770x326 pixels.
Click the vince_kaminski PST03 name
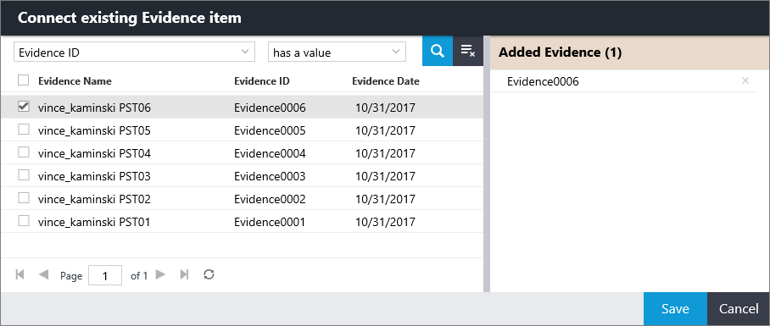tap(94, 176)
